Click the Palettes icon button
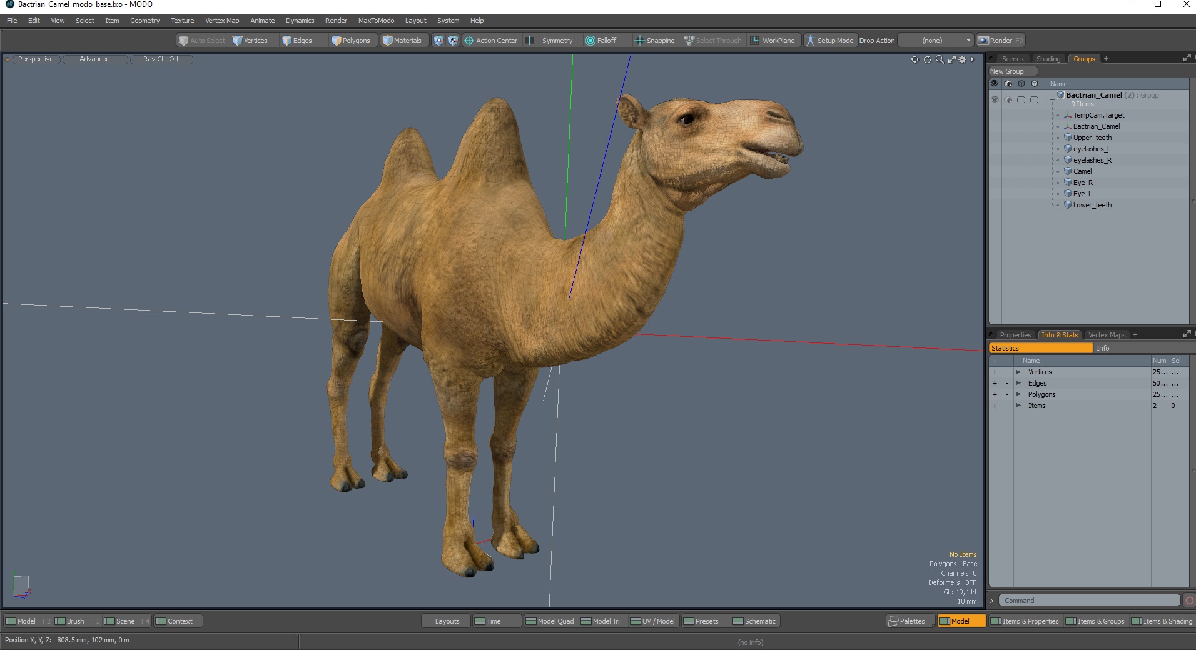 [910, 621]
